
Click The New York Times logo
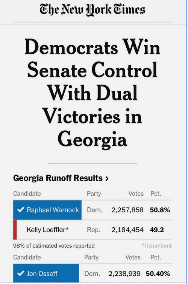click(x=92, y=10)
